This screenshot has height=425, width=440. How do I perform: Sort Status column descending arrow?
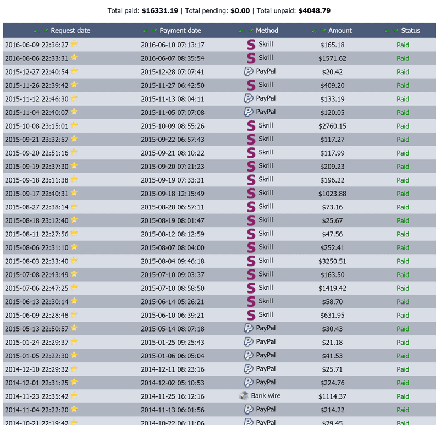(395, 31)
